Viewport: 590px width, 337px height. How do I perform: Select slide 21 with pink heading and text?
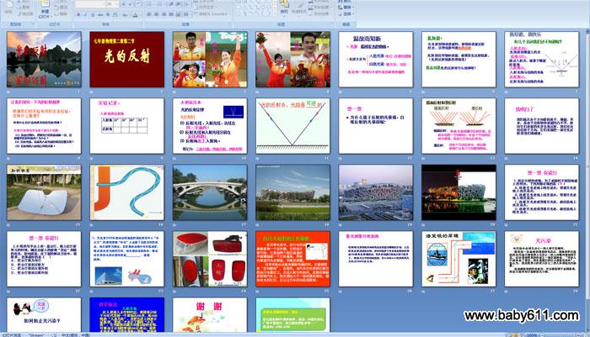click(x=541, y=192)
